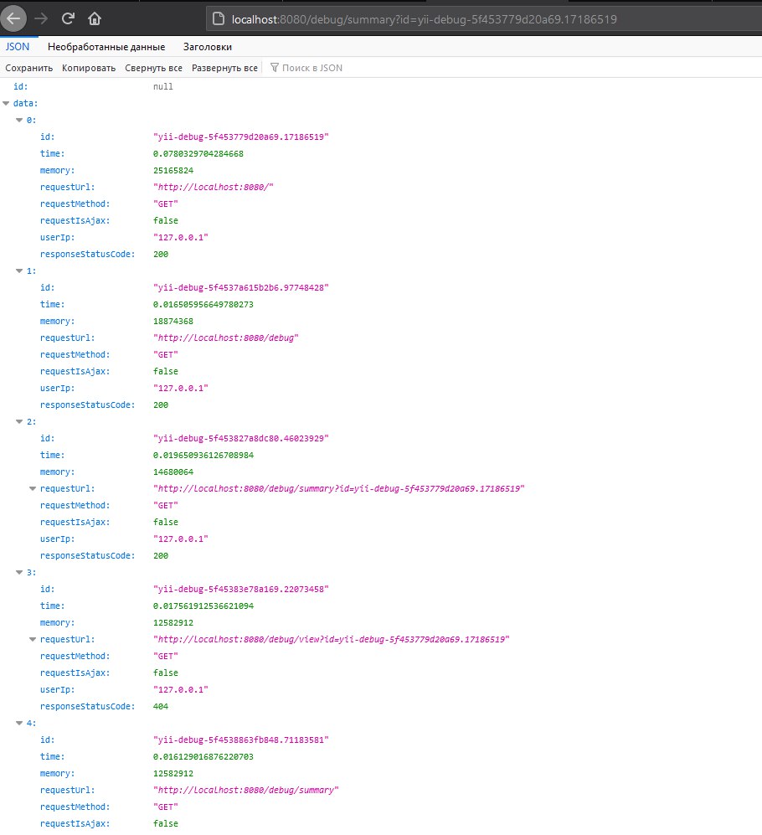Click the requestMethod key in item 0
The image size is (762, 835).
(75, 204)
